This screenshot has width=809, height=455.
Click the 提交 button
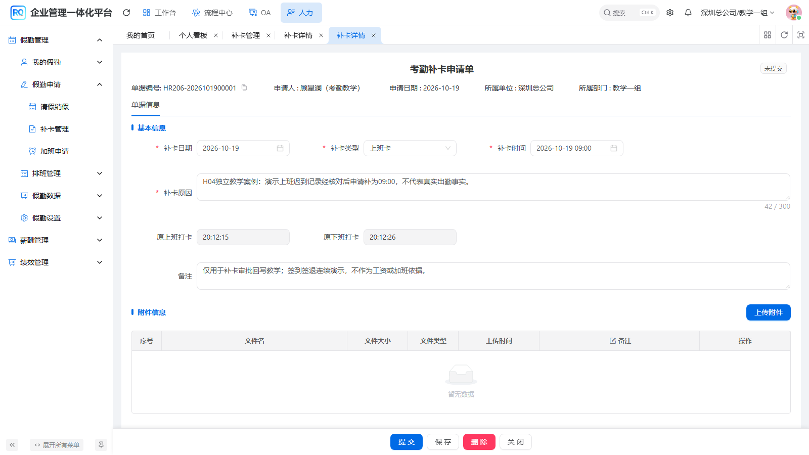point(407,442)
